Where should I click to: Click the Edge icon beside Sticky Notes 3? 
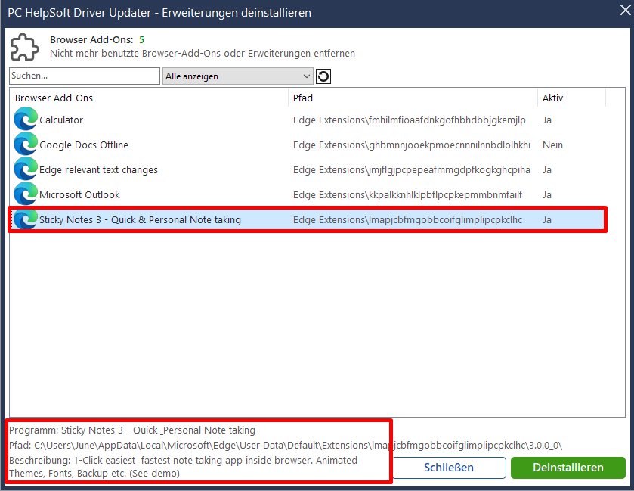tap(26, 219)
